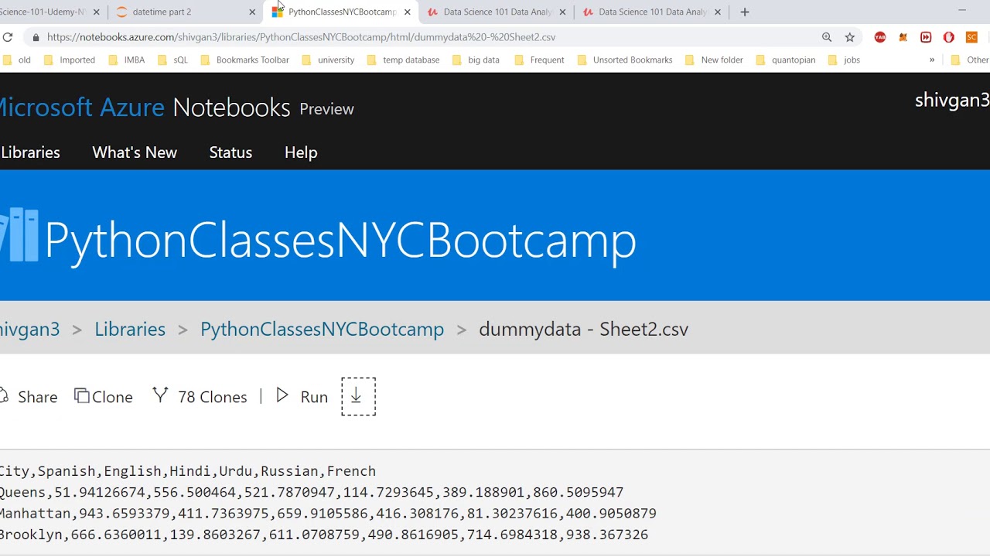
Task: Click the red shield extension icon
Action: [x=949, y=37]
